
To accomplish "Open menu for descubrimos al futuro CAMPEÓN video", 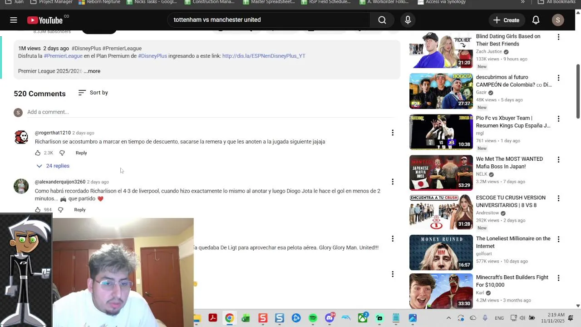I will pyautogui.click(x=558, y=78).
